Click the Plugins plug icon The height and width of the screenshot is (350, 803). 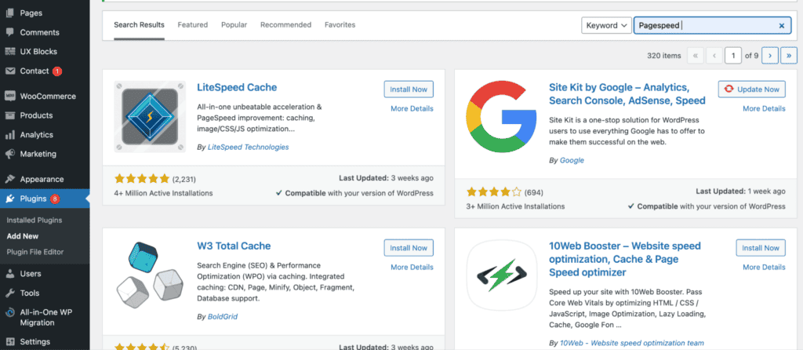pyautogui.click(x=9, y=199)
